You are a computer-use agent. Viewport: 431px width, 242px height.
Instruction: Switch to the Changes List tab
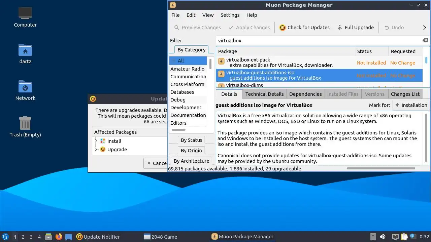pyautogui.click(x=405, y=94)
